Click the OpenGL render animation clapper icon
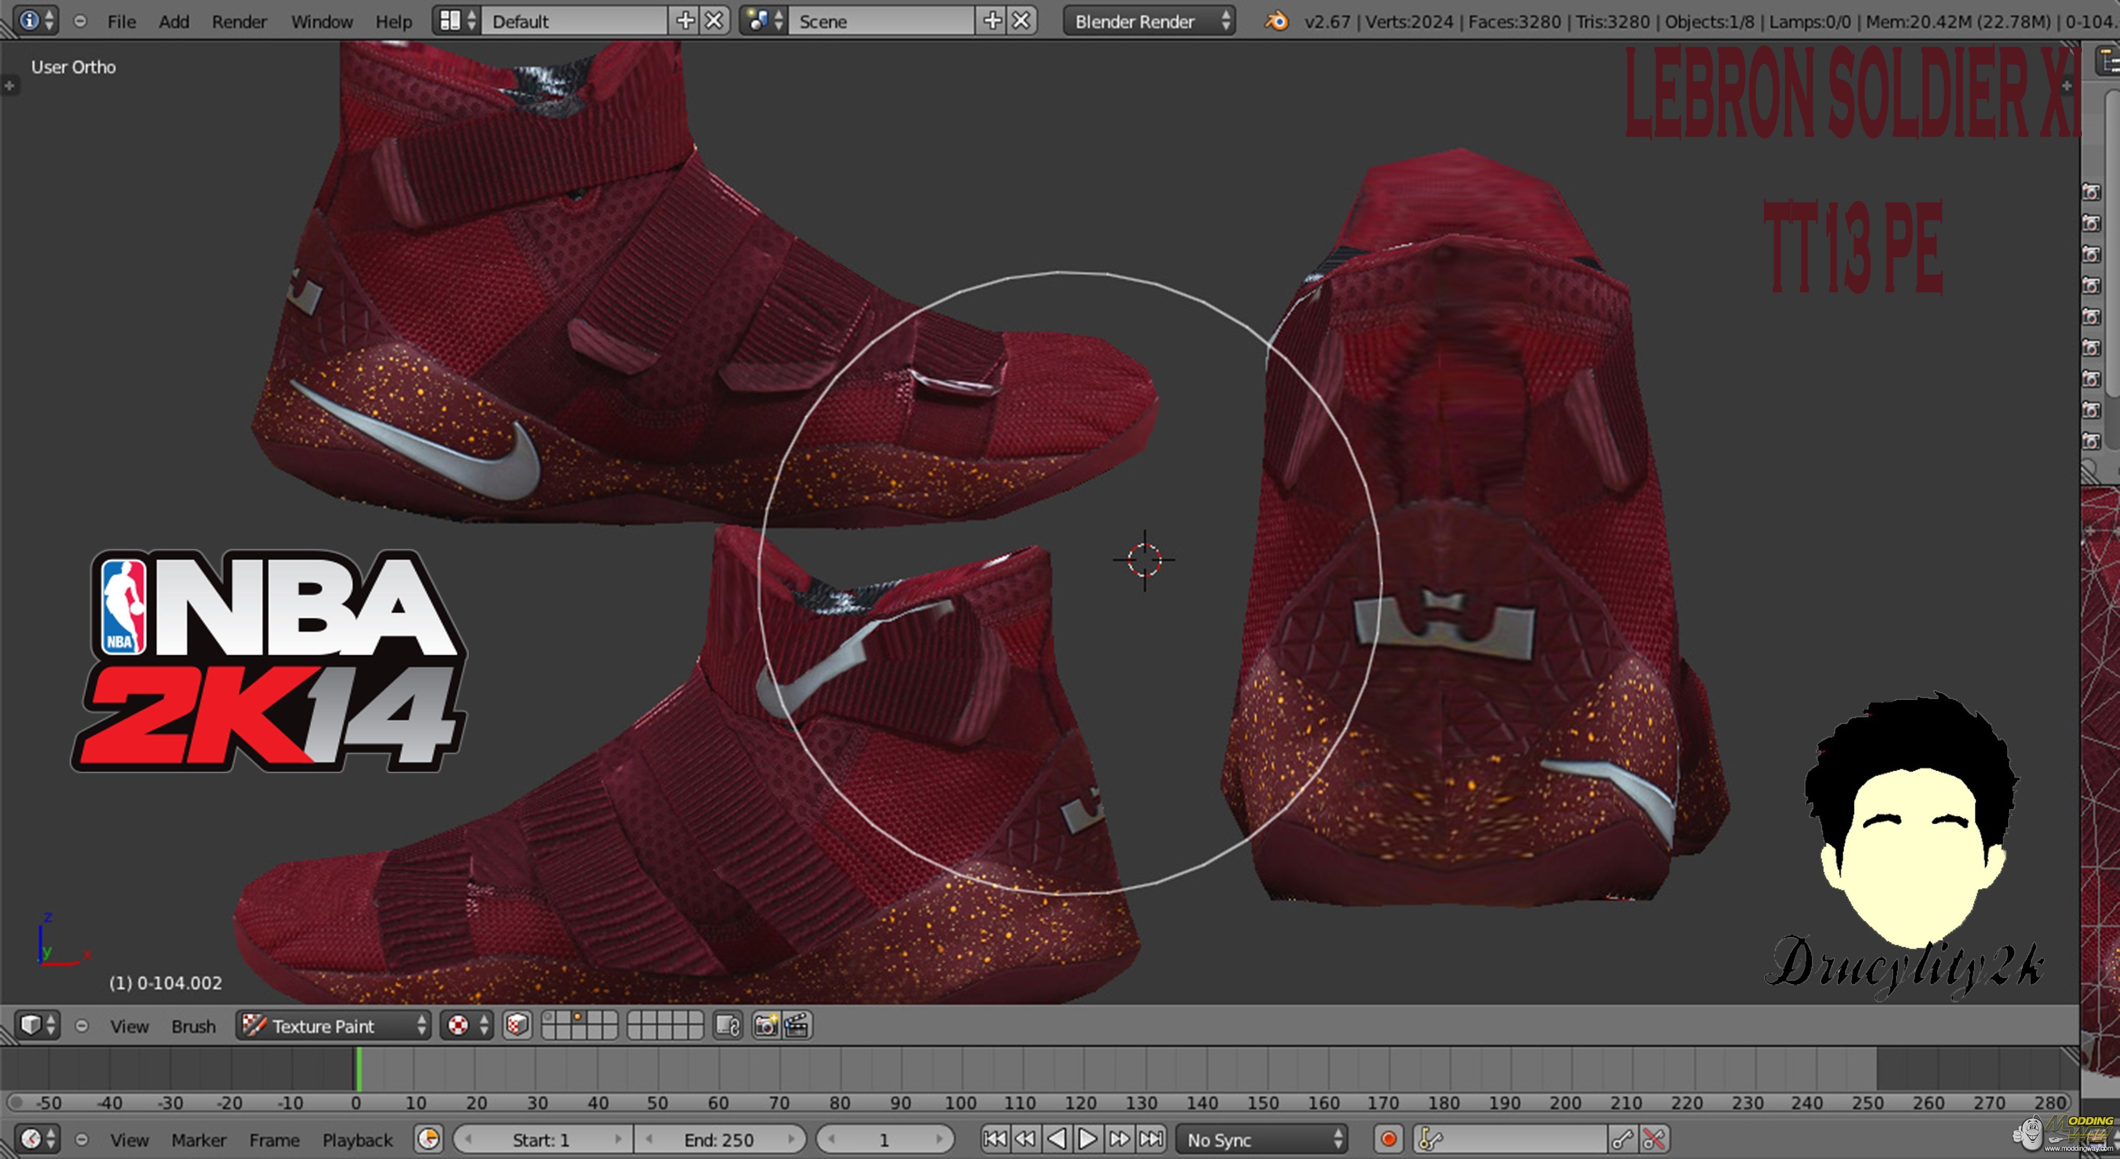The image size is (2120, 1159). pyautogui.click(x=797, y=1025)
